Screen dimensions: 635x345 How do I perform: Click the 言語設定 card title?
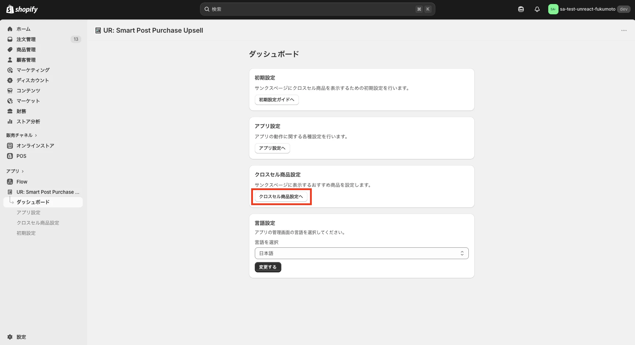265,223
